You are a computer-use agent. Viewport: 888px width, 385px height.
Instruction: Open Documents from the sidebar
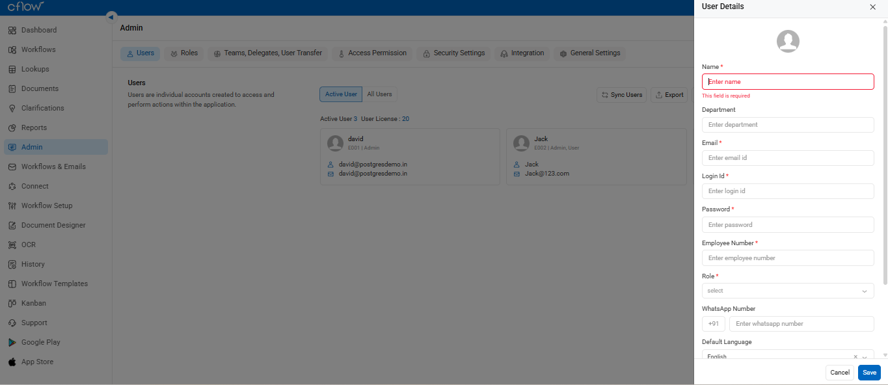(56, 88)
